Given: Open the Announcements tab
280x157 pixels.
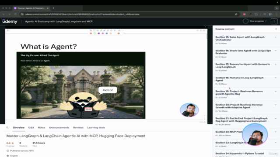Looking at the screenshot, I should point(59,128).
